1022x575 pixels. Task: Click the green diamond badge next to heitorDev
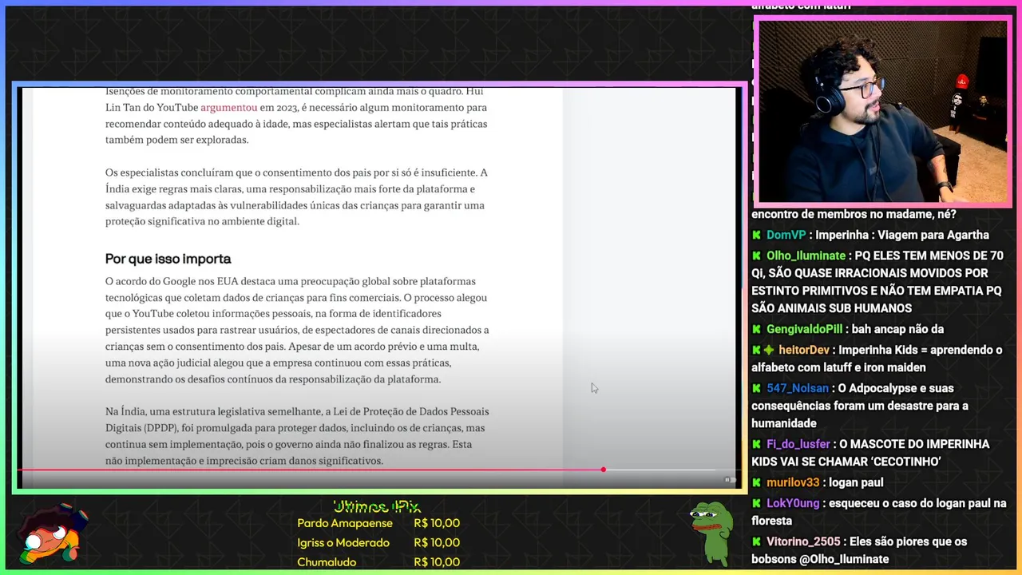(x=769, y=350)
